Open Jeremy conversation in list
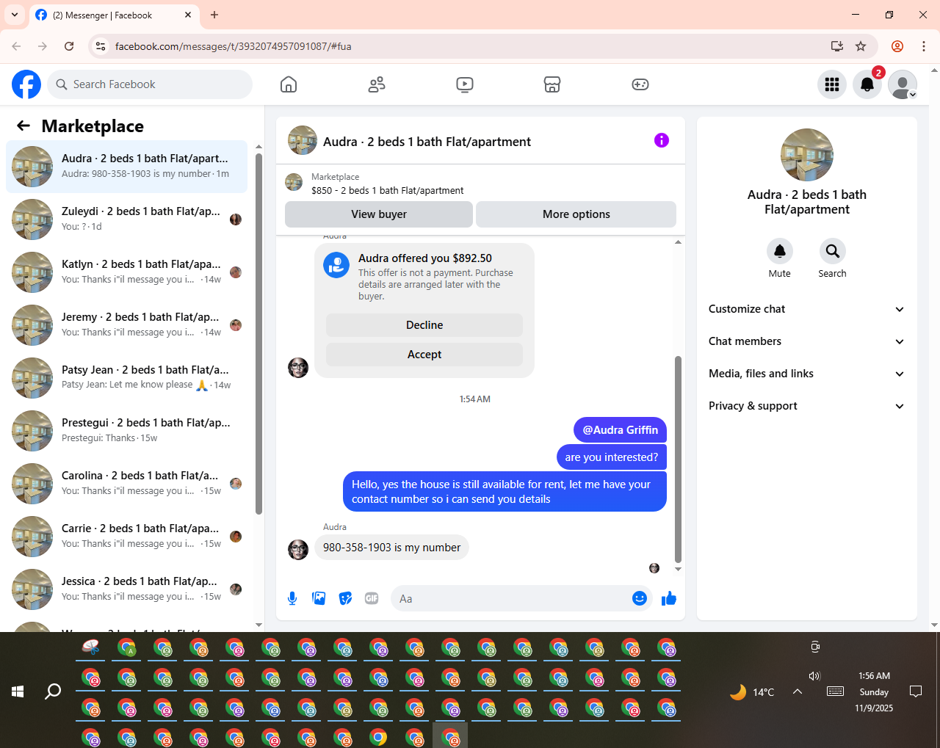The image size is (940, 748). click(126, 325)
